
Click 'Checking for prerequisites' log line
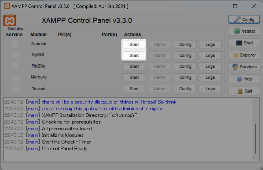[x=71, y=122]
